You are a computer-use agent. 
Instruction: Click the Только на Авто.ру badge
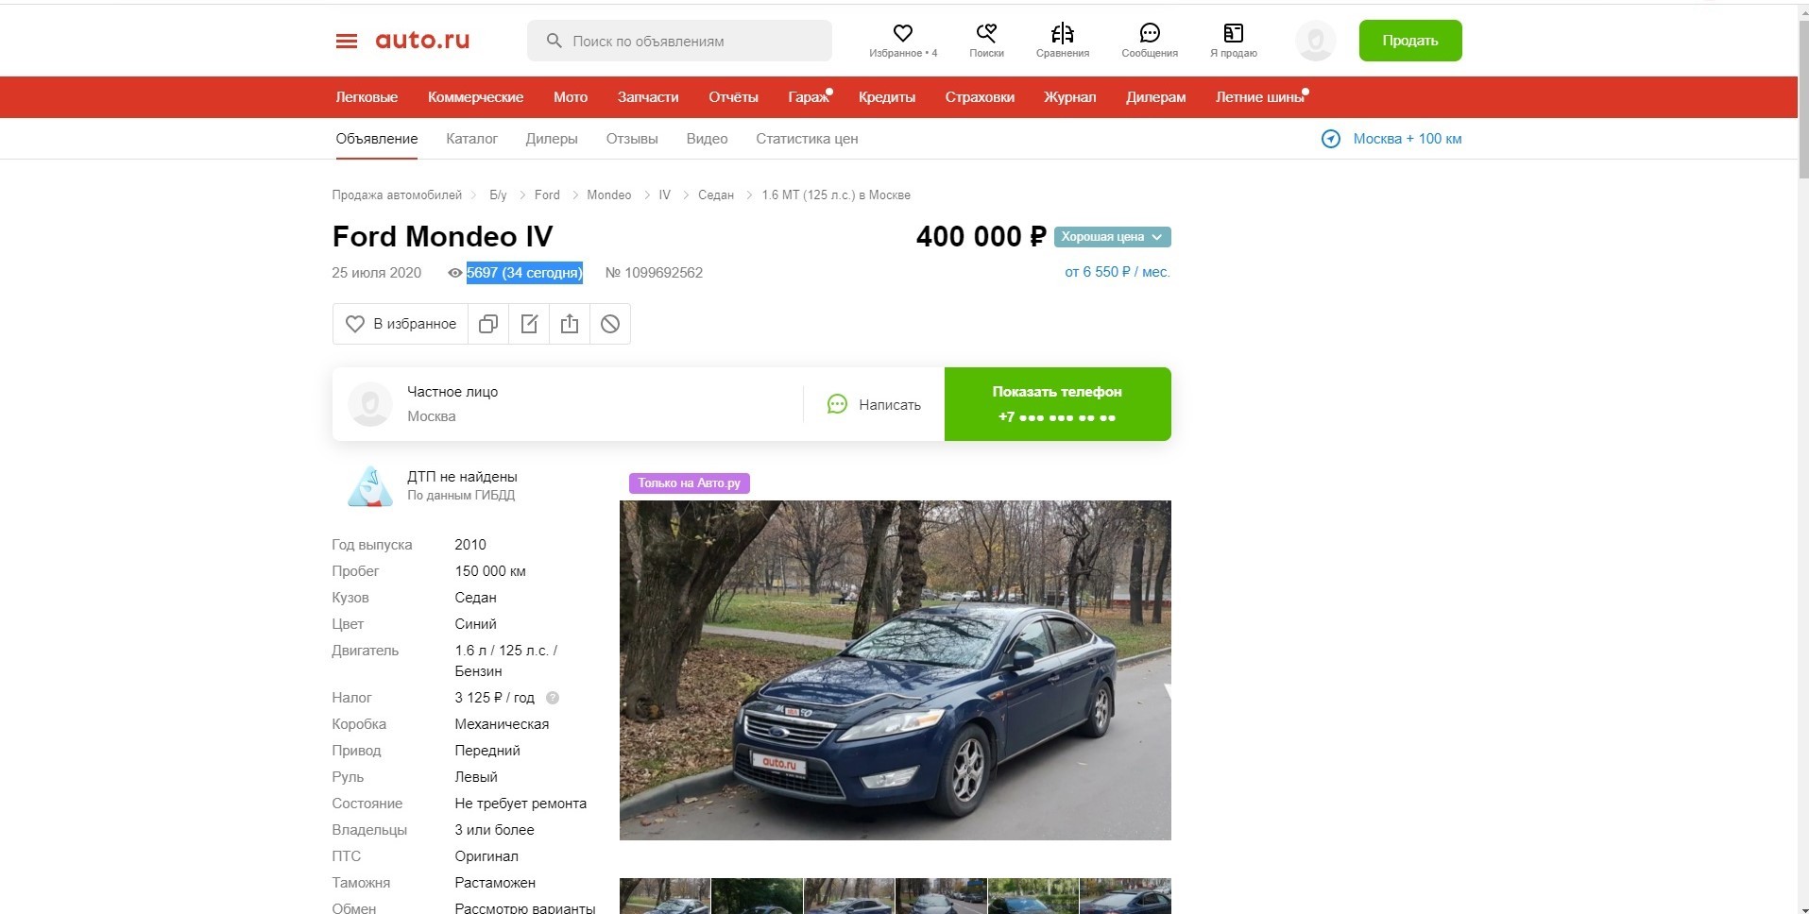coord(690,483)
